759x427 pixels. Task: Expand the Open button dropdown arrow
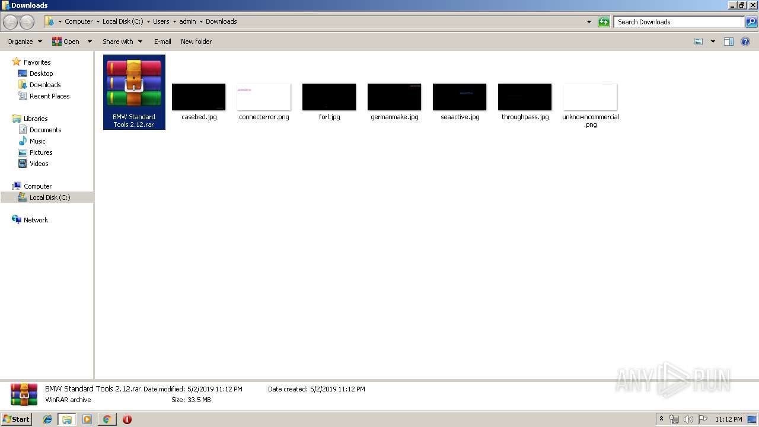pos(90,42)
